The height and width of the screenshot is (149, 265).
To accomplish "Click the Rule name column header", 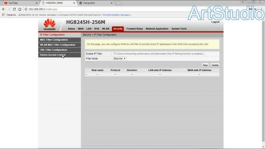I will (x=97, y=70).
